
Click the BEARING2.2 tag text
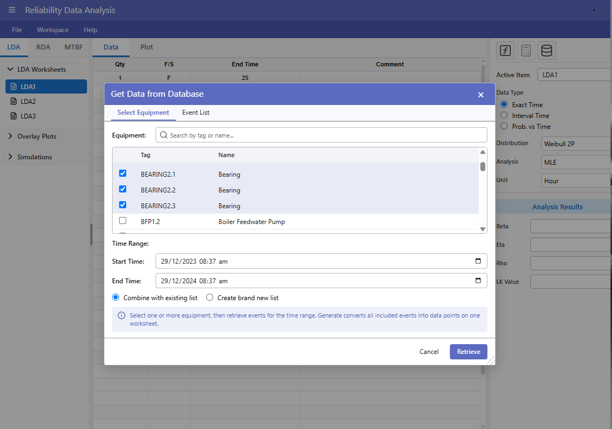click(158, 190)
